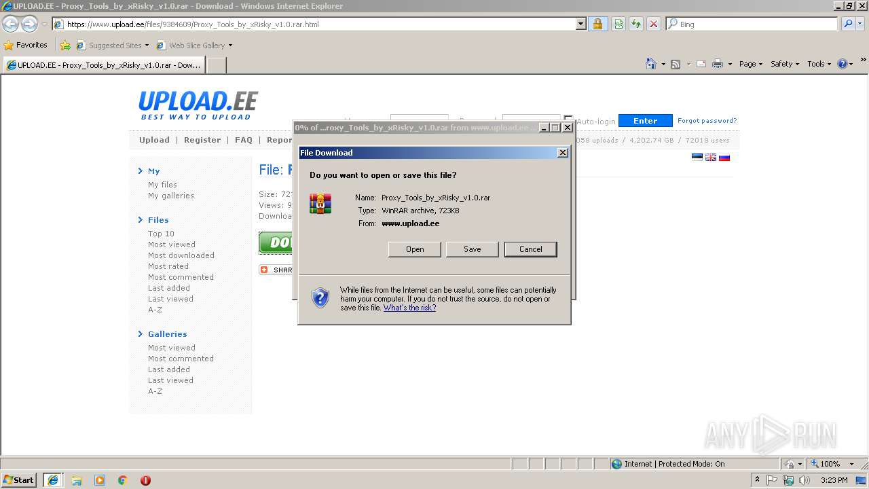Image resolution: width=869 pixels, height=489 pixels.
Task: Open the Page menu
Action: pos(750,64)
